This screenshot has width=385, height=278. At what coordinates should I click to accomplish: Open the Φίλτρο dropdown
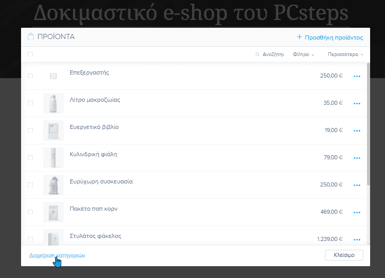pyautogui.click(x=303, y=54)
